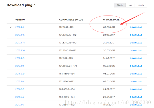Click the UPDATE DATE column header
The image size is (154, 108).
(x=111, y=20)
